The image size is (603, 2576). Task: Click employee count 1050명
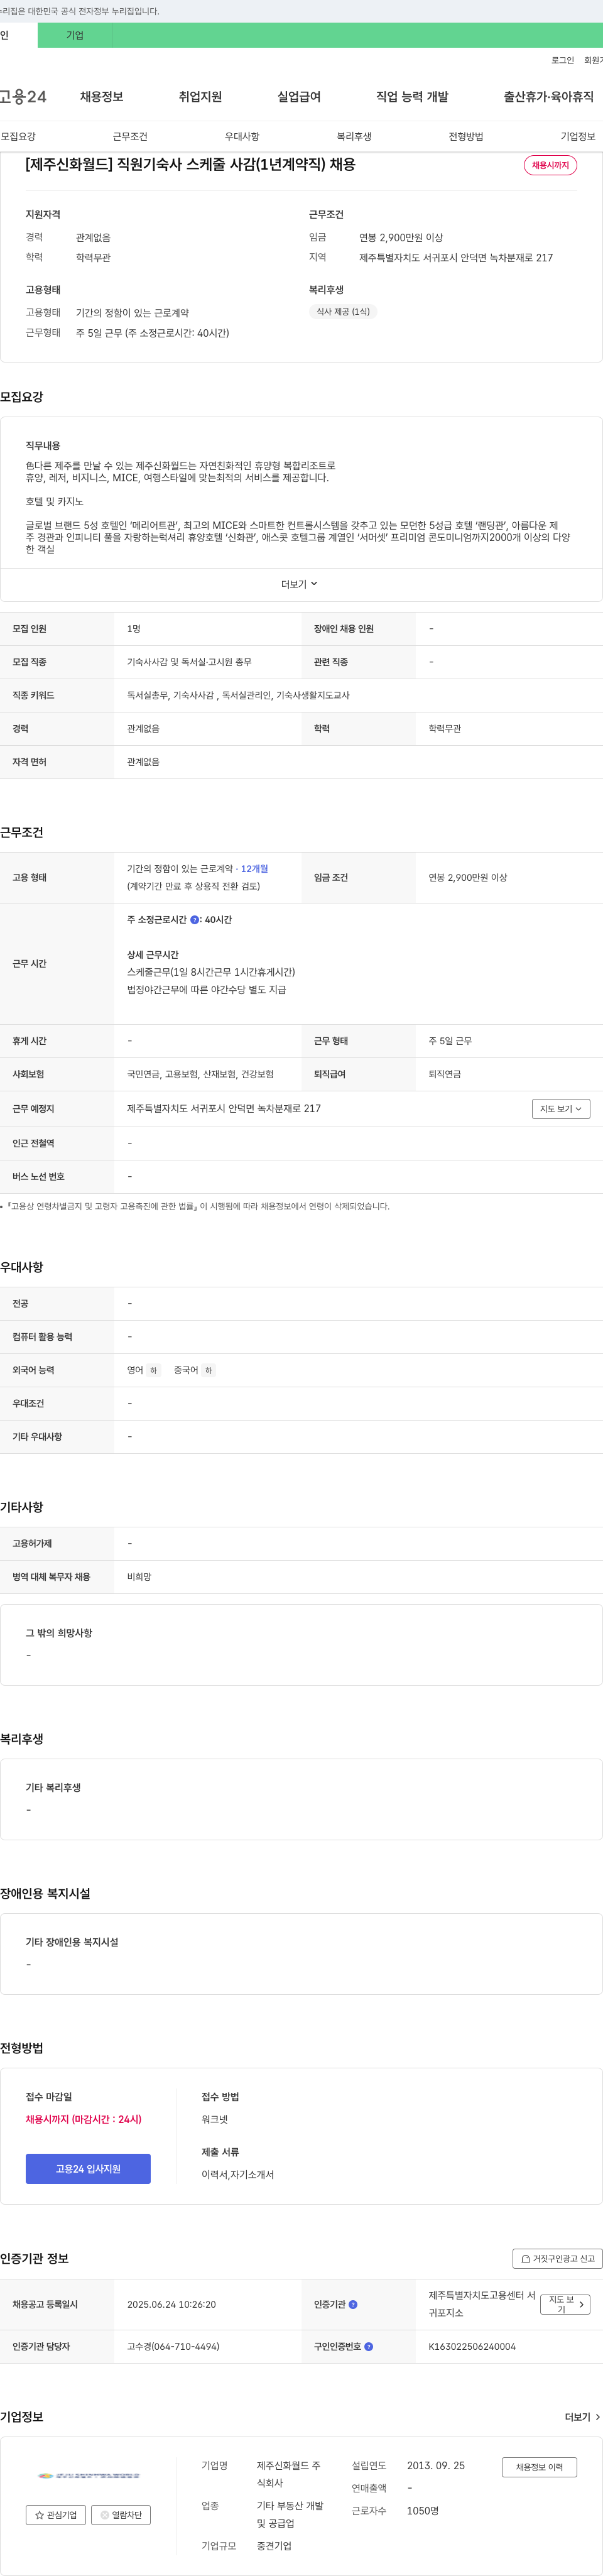point(423,2511)
